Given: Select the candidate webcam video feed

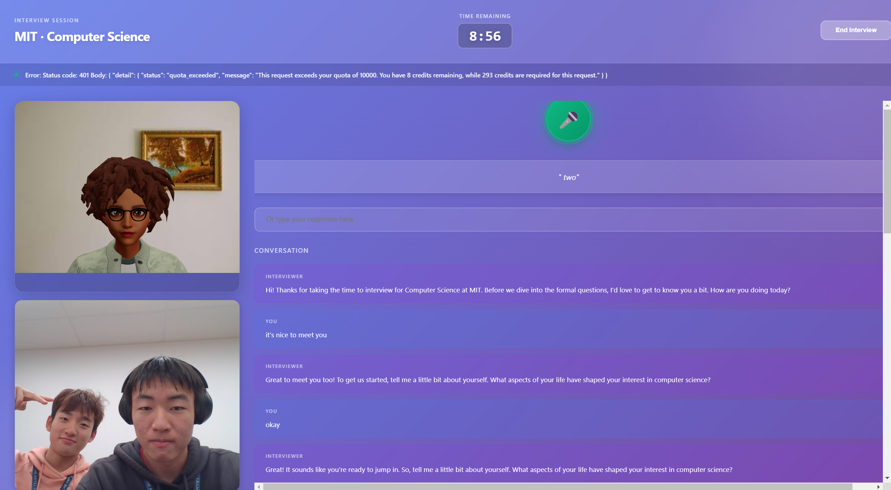Looking at the screenshot, I should pyautogui.click(x=127, y=395).
